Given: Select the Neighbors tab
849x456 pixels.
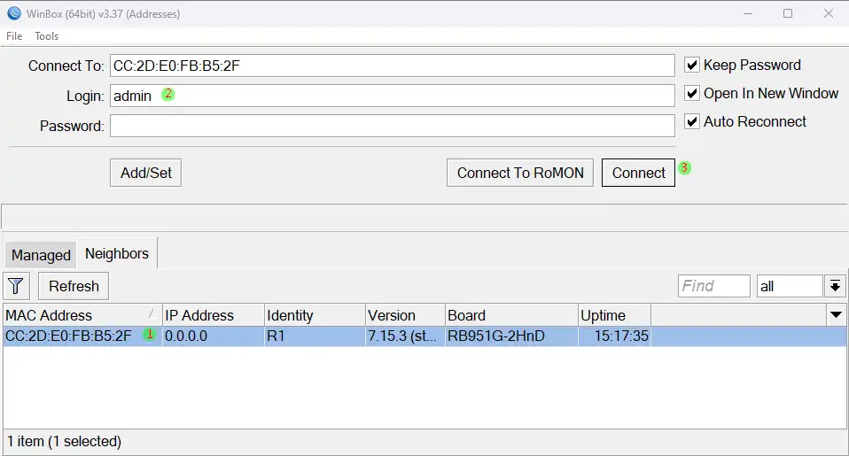Looking at the screenshot, I should pos(117,254).
